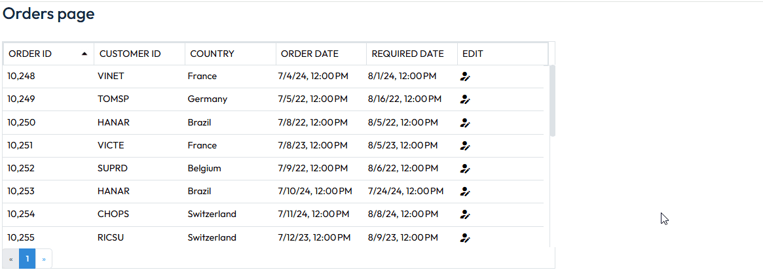Go to next page with » button
Image resolution: width=763 pixels, height=272 pixels.
pyautogui.click(x=44, y=259)
